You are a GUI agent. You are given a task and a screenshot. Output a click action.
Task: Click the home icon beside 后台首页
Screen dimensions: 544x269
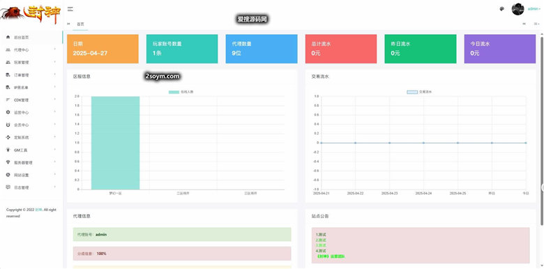coord(8,37)
